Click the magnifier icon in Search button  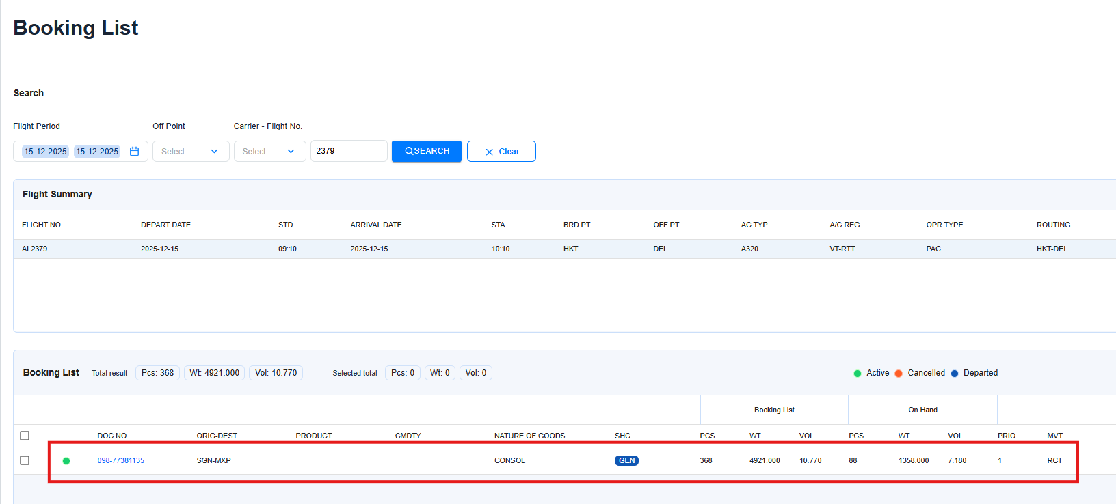[x=409, y=151]
